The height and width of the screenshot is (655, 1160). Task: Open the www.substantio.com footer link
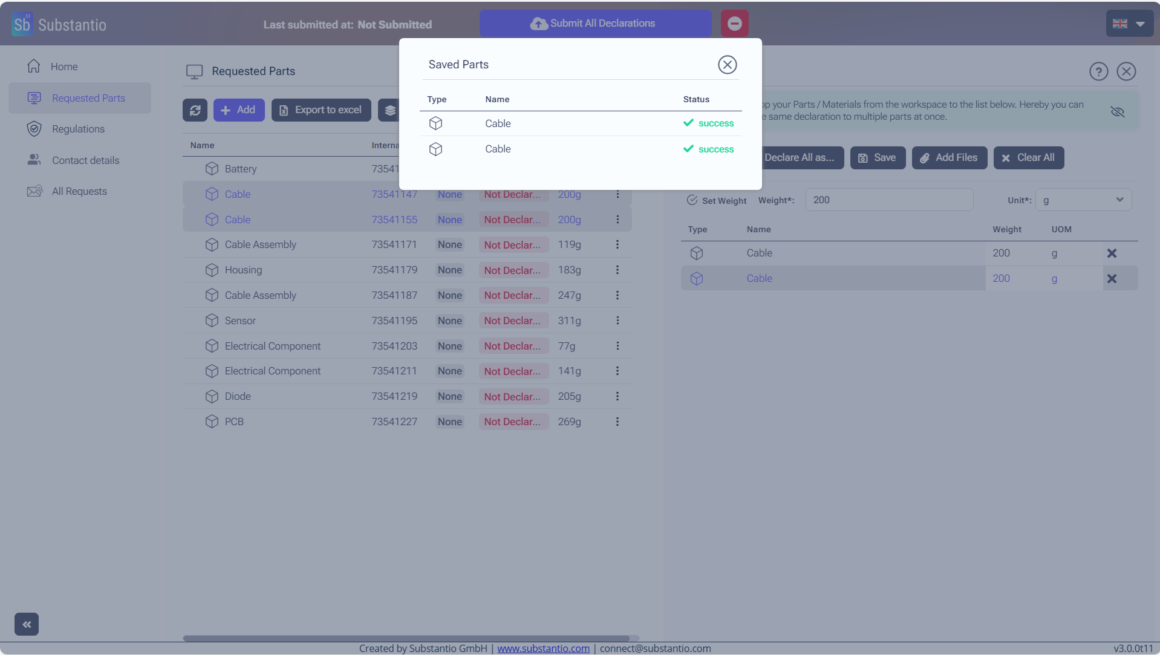[x=543, y=648]
